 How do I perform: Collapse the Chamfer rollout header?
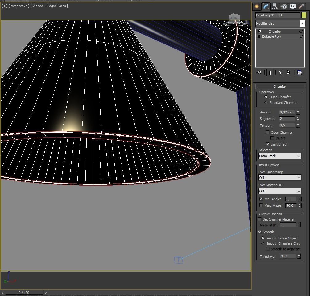point(279,87)
